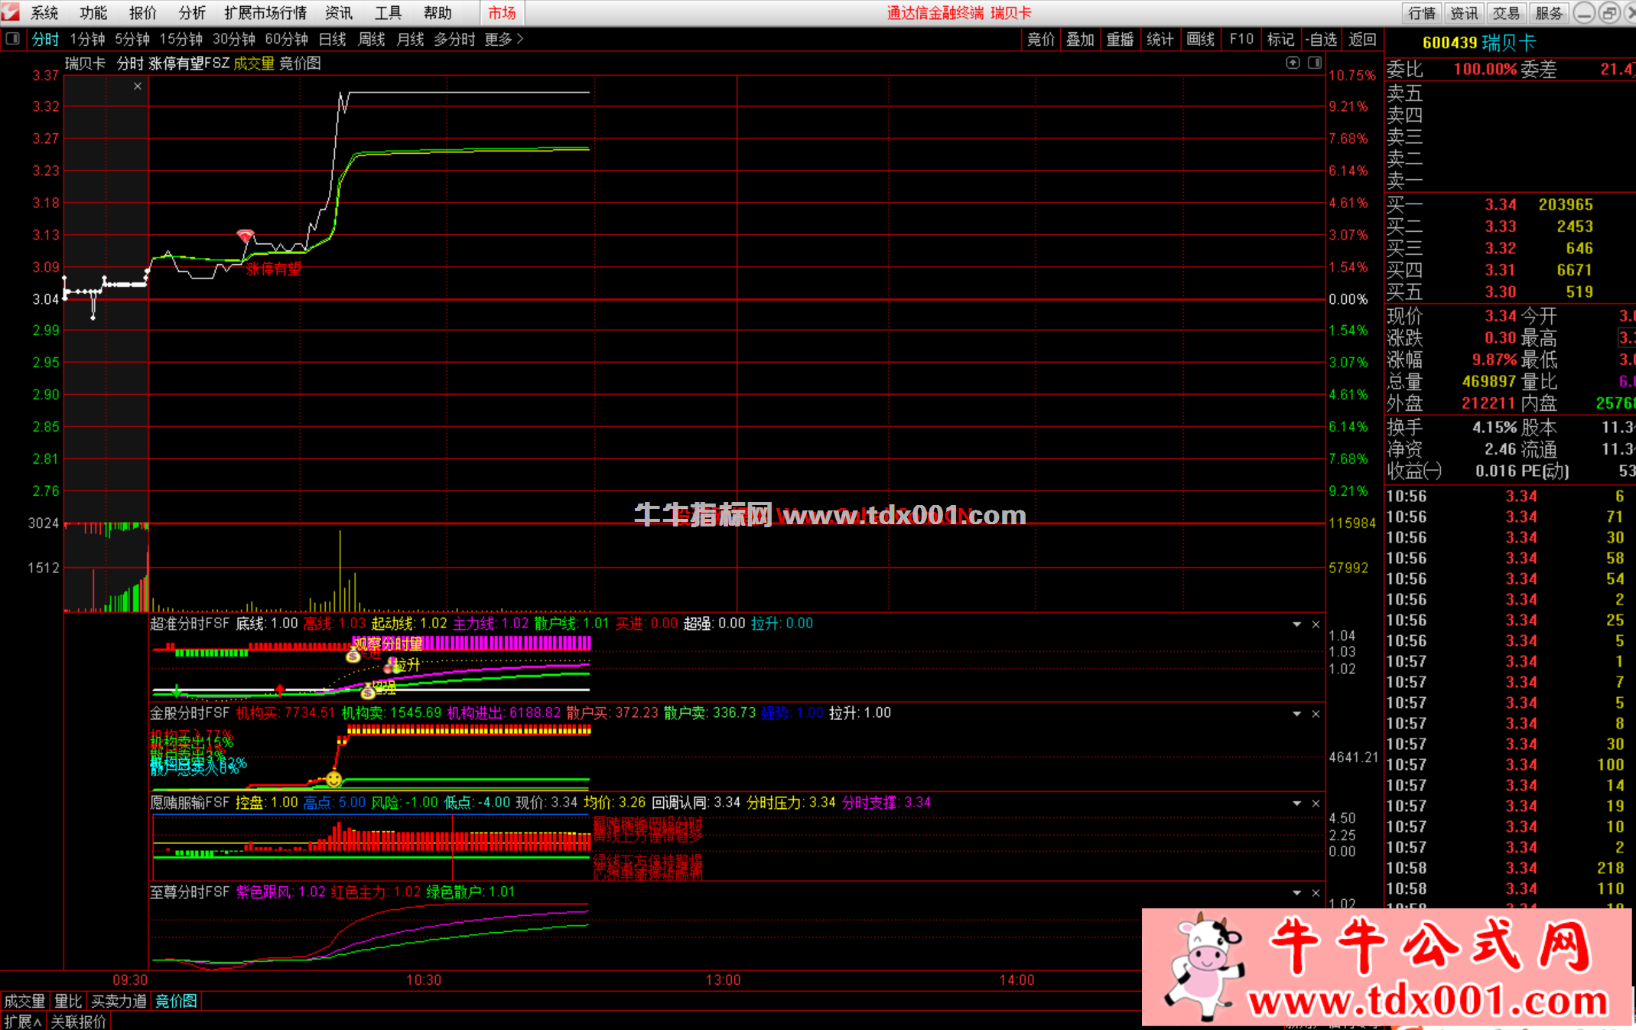The height and width of the screenshot is (1030, 1636).
Task: Switch to the 市场 tab
Action: click(x=503, y=13)
